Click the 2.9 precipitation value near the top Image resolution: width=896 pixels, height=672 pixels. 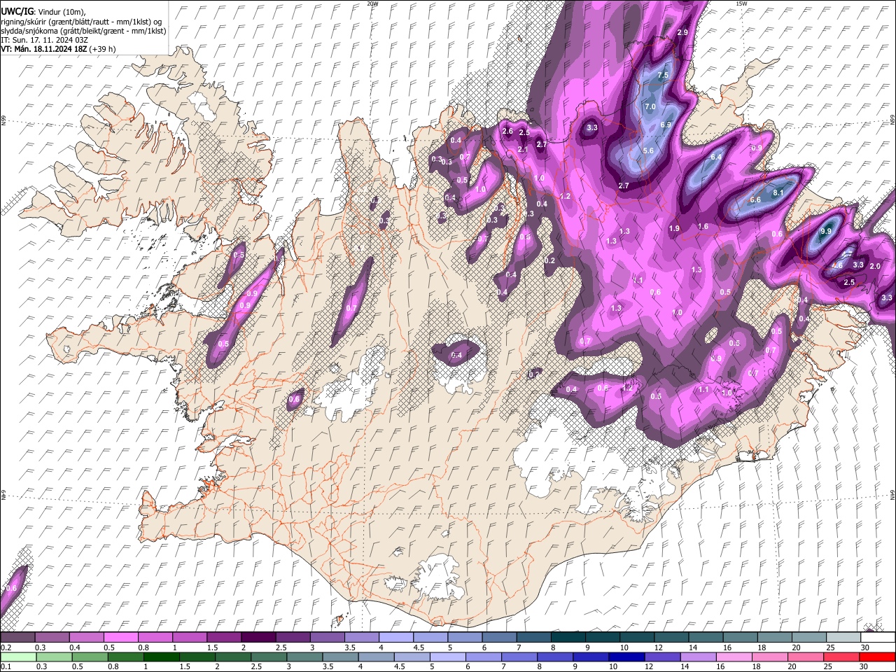683,33
